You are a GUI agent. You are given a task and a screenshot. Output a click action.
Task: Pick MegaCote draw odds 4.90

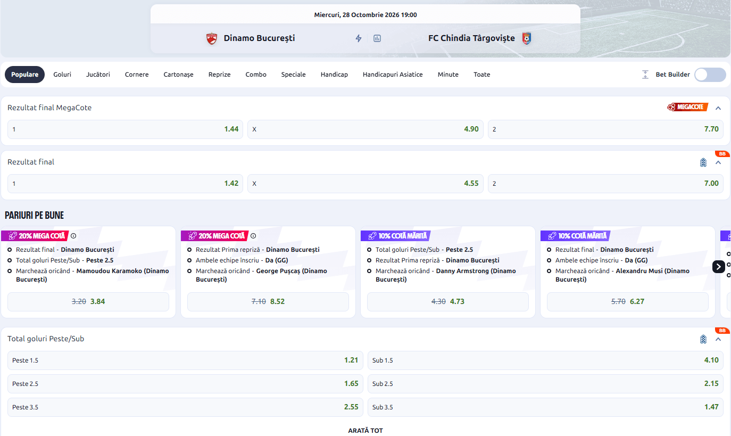pyautogui.click(x=365, y=129)
